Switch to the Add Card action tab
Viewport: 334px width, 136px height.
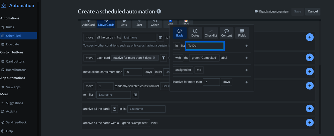click(x=88, y=24)
